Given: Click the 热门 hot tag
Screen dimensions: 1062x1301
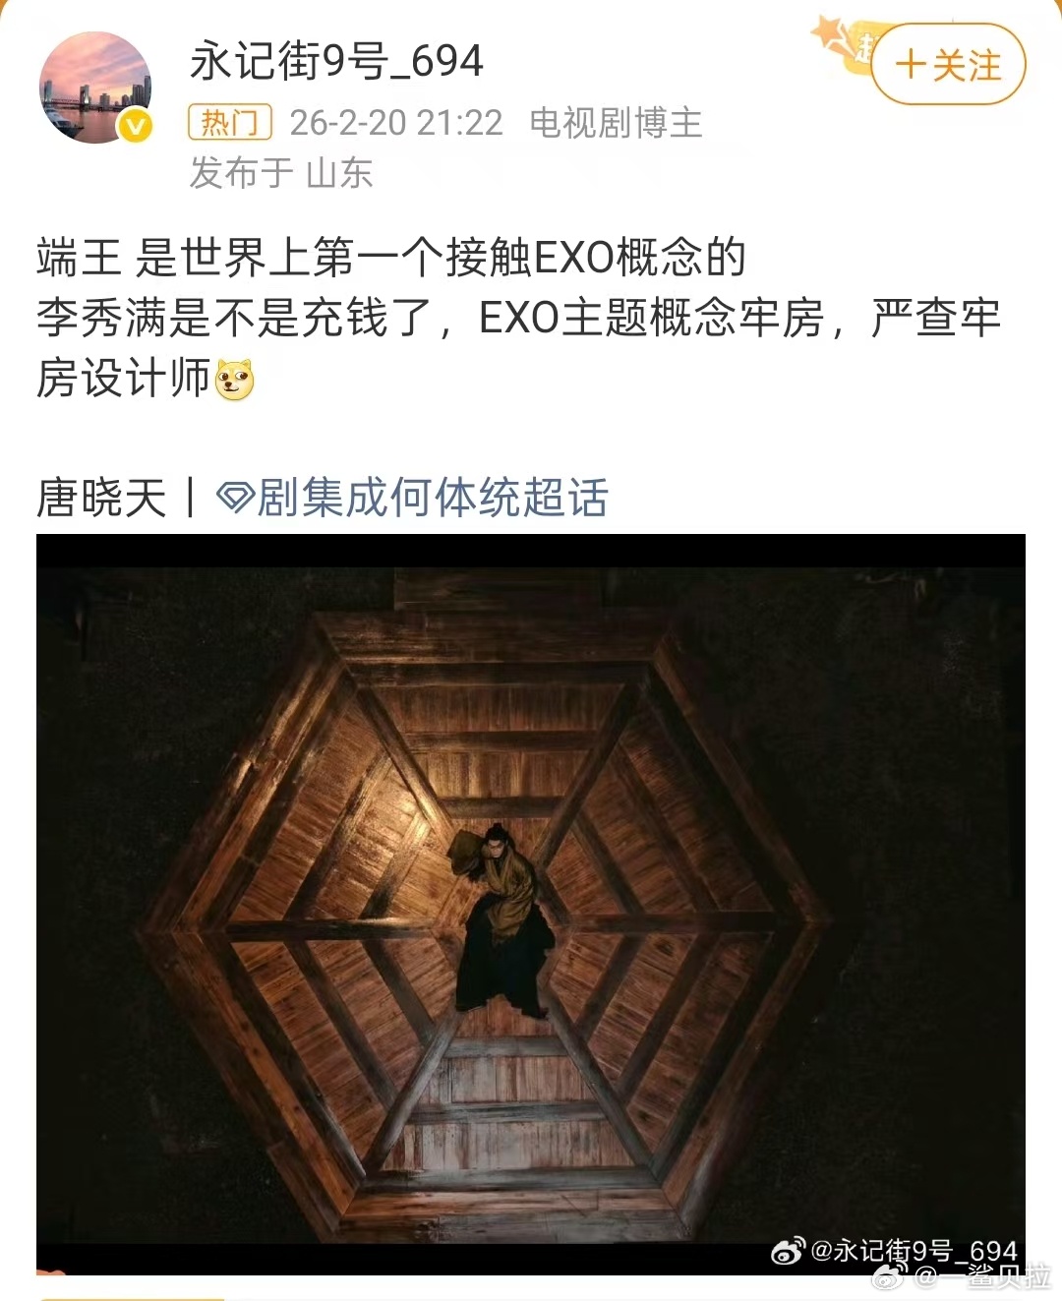Looking at the screenshot, I should (230, 123).
